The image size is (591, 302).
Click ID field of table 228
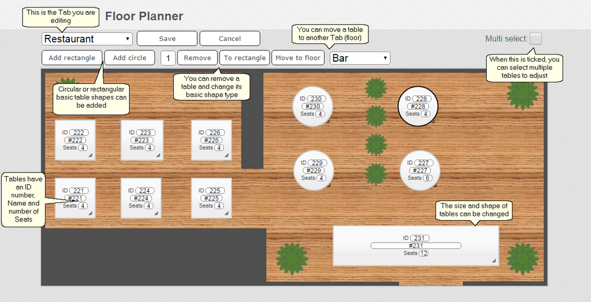(x=421, y=99)
